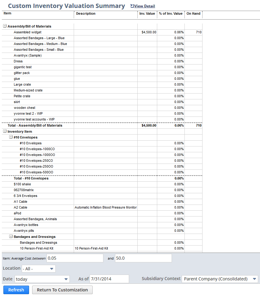Open the Date dropdown showing today
This screenshot has height=296, width=260.
point(42,279)
